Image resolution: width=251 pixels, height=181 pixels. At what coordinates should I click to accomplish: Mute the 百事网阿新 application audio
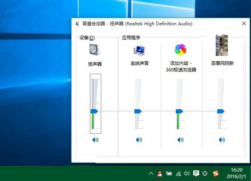[221, 140]
